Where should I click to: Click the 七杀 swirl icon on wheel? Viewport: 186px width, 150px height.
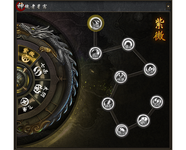tap(37, 71)
